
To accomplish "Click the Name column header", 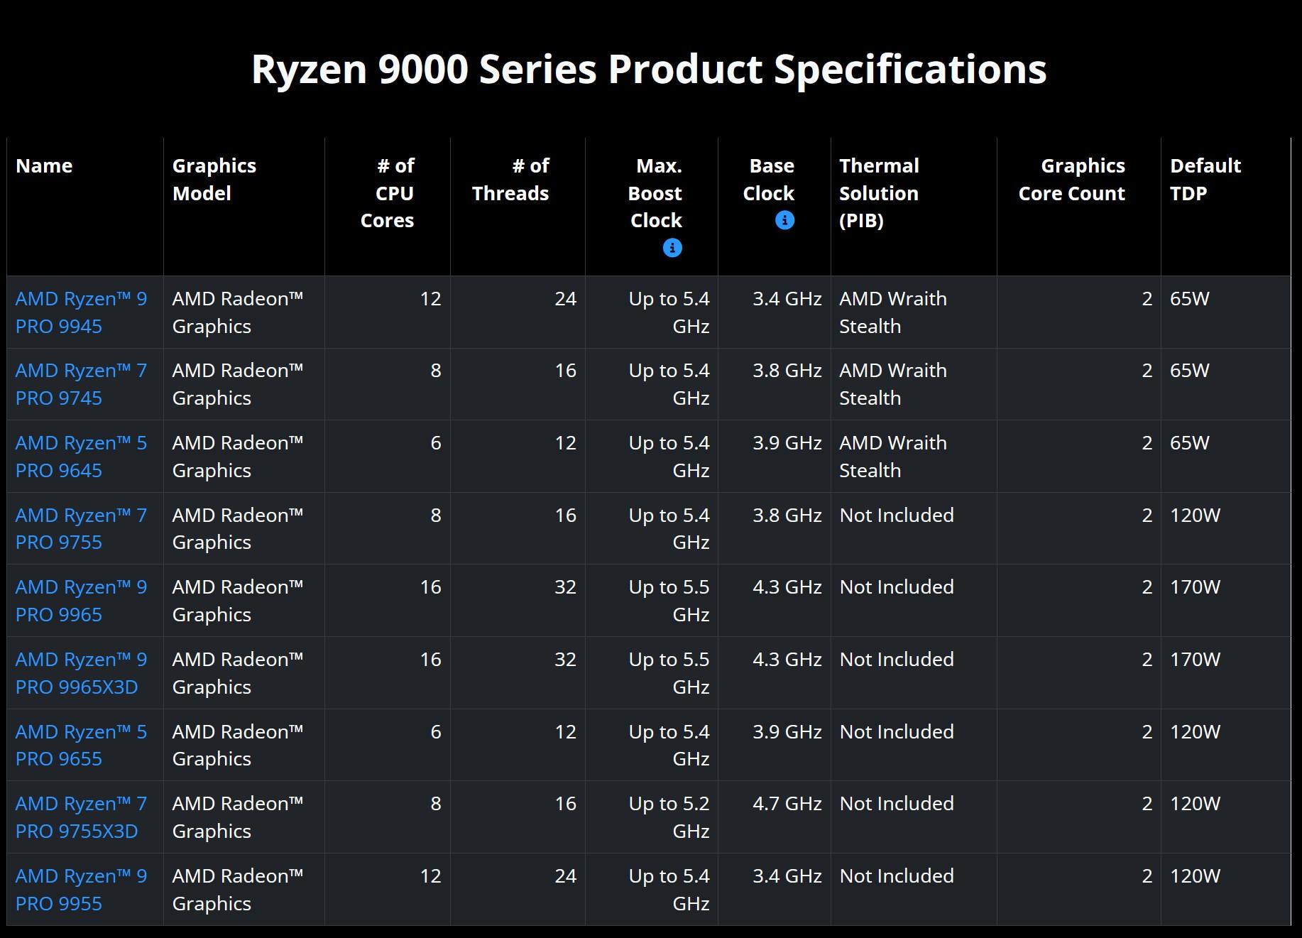I will point(44,165).
